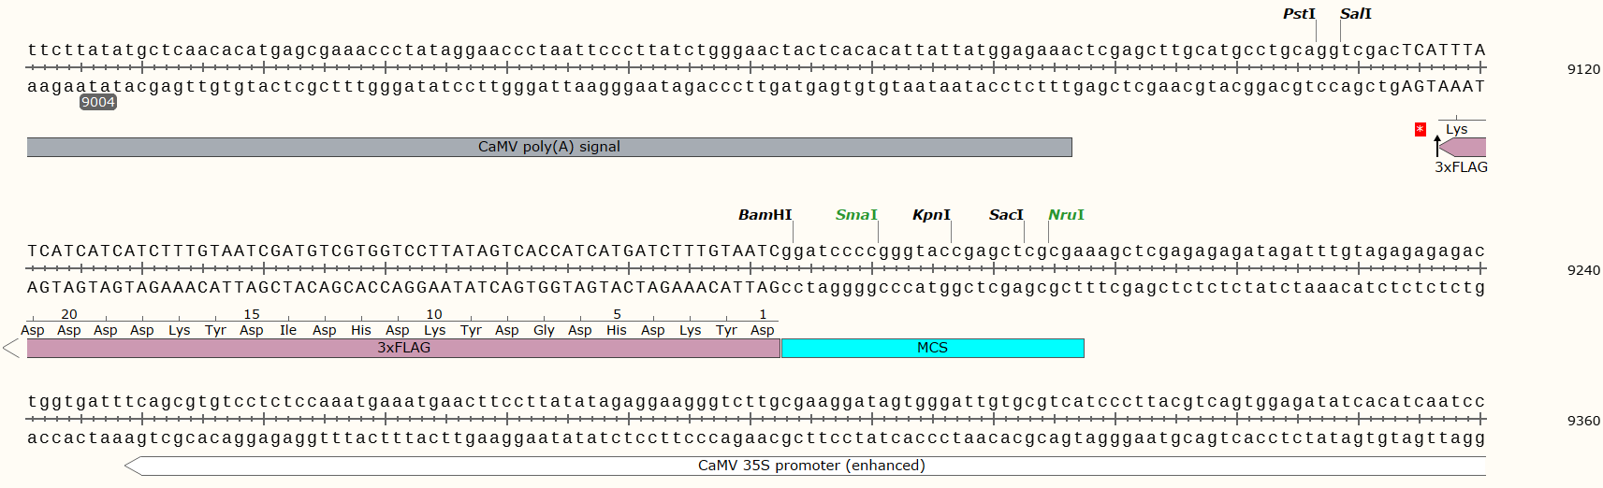Click the 9240 line position number
1603x488 pixels.
pyautogui.click(x=1583, y=270)
